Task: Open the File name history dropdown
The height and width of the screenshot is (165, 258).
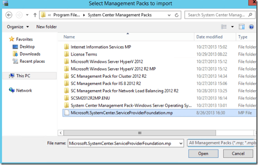Action: (x=180, y=143)
